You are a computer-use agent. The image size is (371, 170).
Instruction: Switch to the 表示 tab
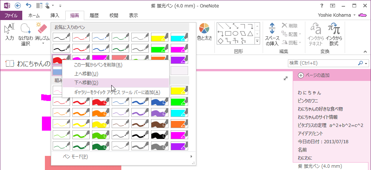[134, 16]
